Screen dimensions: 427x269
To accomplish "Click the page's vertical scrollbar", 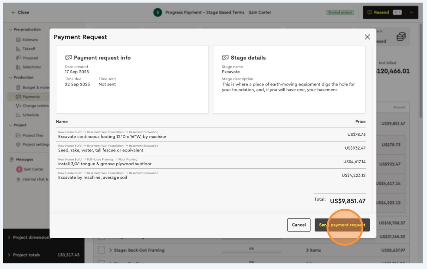I will click(x=420, y=69).
